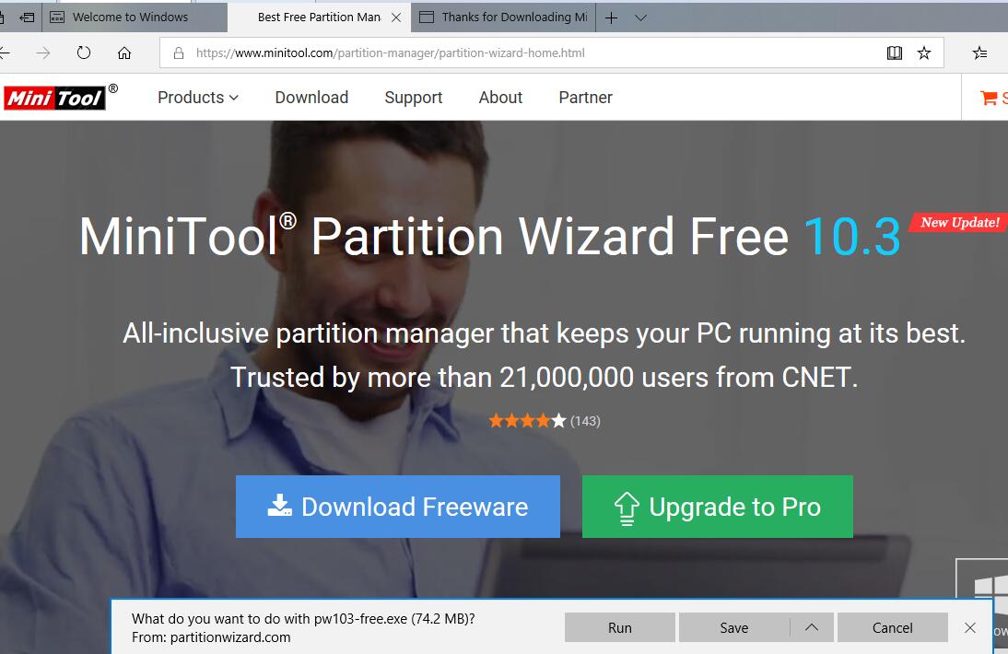Image resolution: width=1008 pixels, height=654 pixels.
Task: Click the Download Freeware button
Action: (397, 507)
